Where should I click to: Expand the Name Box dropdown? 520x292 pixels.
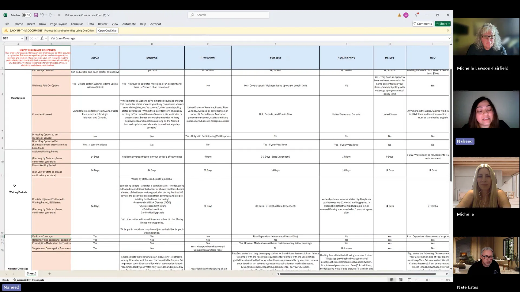22,38
